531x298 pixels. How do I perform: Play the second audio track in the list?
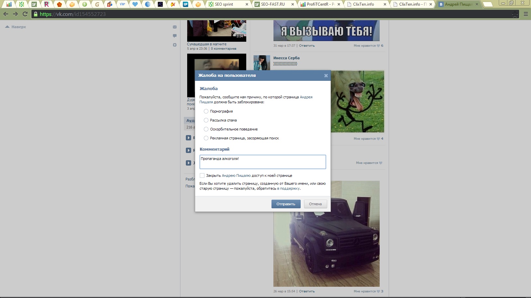pyautogui.click(x=189, y=150)
